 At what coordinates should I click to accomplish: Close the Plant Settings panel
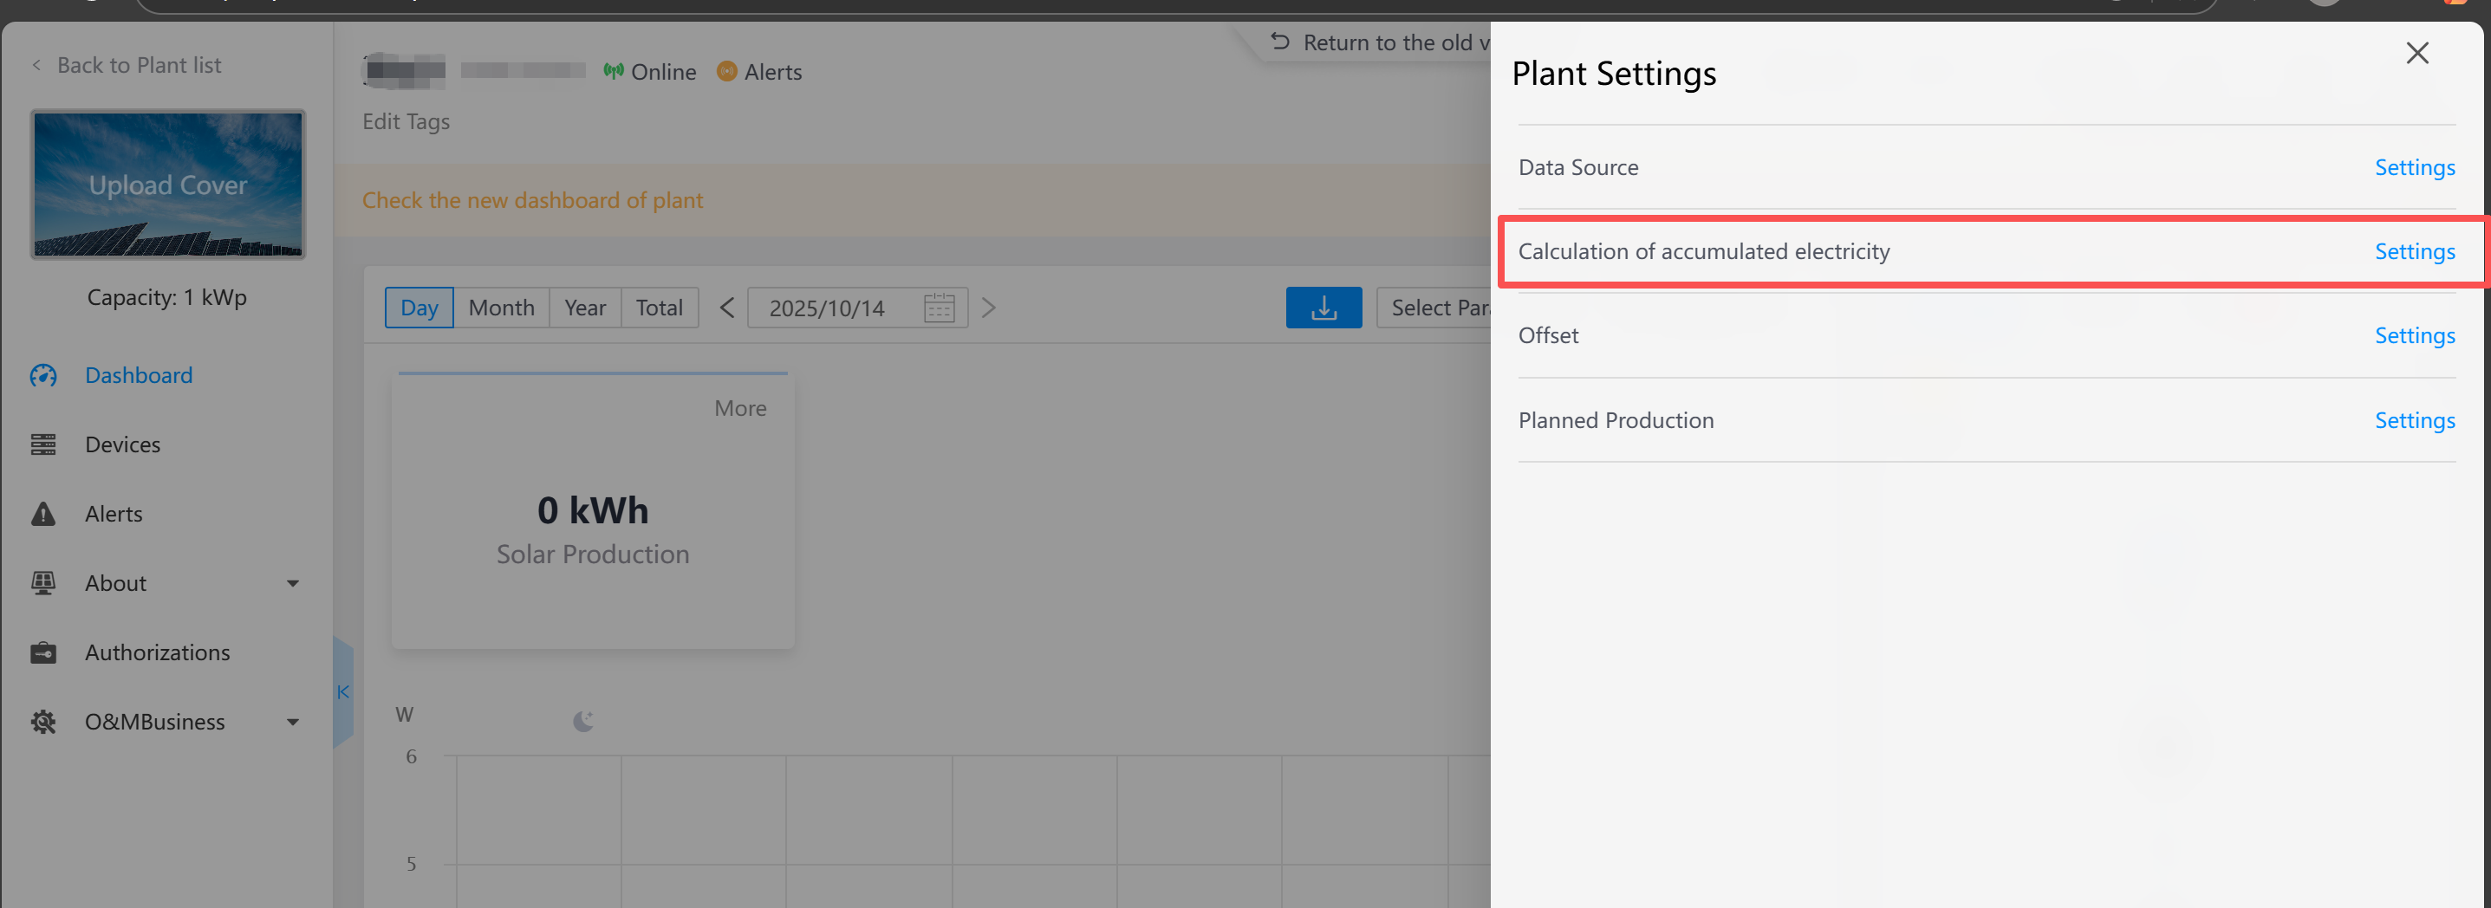[2416, 53]
